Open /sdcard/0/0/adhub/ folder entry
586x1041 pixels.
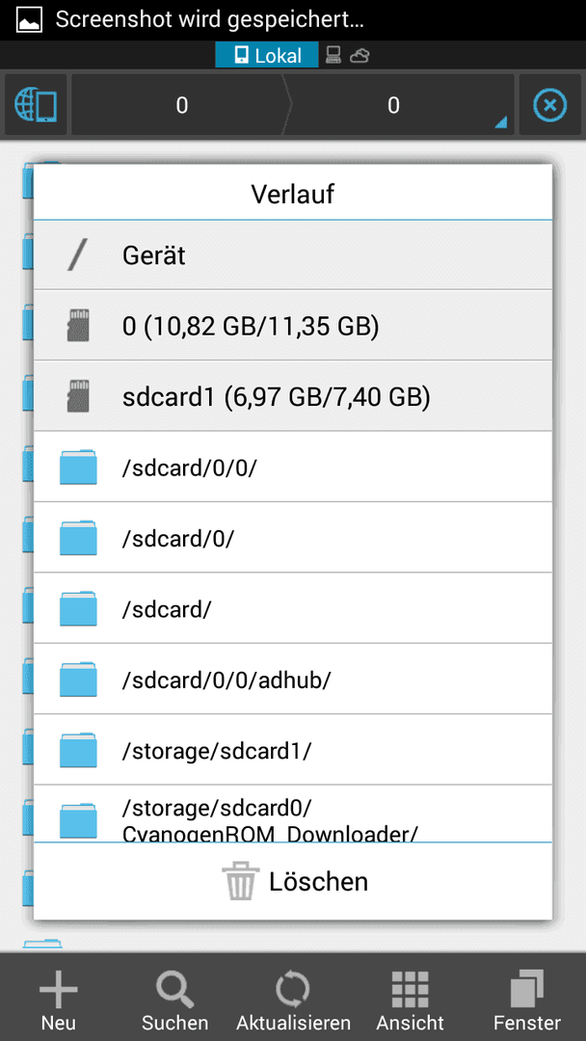click(x=293, y=680)
